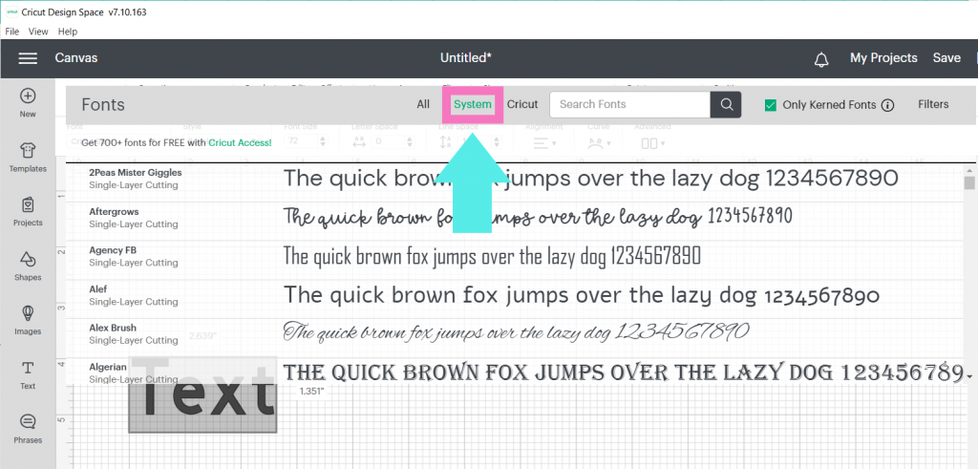Switch to Cricut fonts tab

click(x=522, y=104)
